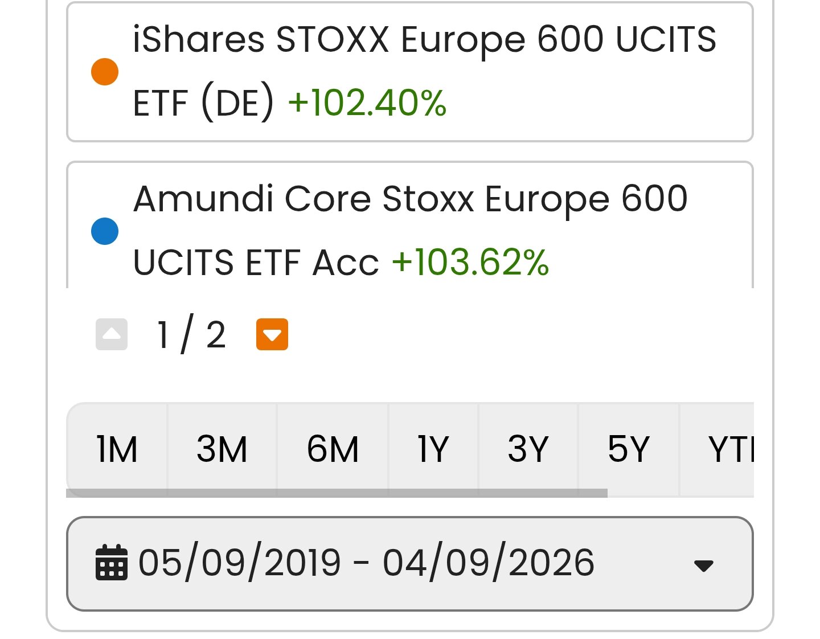Expand the date range dropdown caret
This screenshot has height=639, width=820.
[x=704, y=566]
